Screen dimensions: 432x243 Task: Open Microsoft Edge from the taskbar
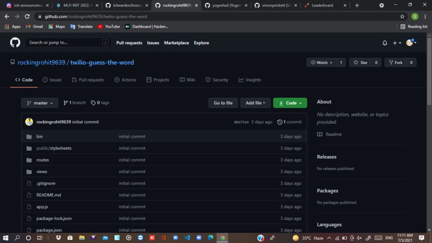(211, 238)
